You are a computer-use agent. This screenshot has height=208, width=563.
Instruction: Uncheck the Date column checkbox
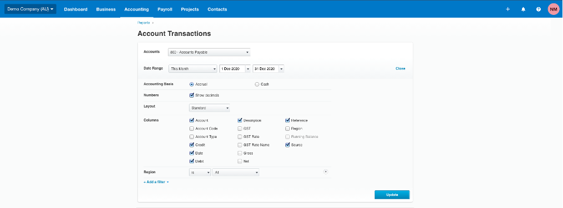point(191,153)
